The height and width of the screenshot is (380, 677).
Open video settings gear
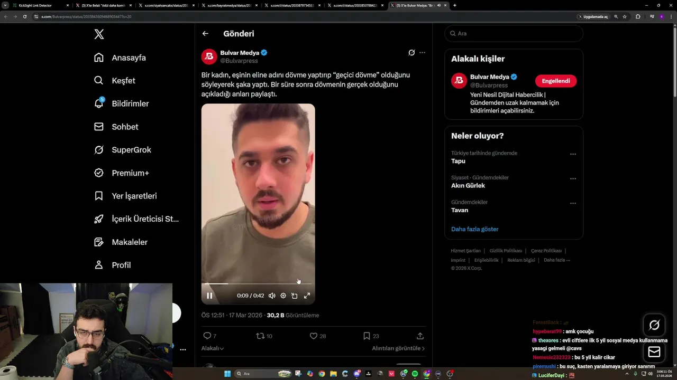283,296
